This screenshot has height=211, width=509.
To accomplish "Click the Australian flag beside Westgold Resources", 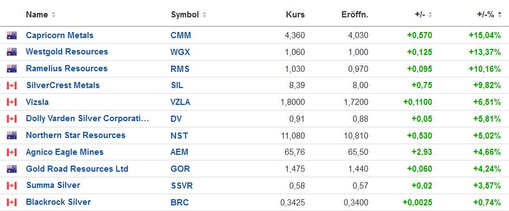I will coord(12,52).
